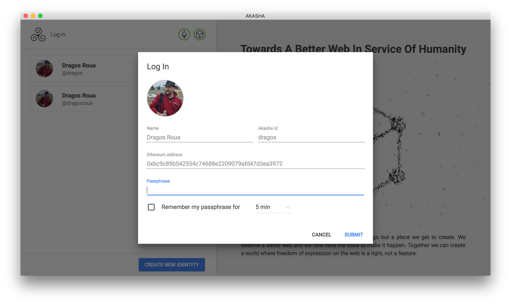Click the @dragos account avatar picture

[44, 68]
